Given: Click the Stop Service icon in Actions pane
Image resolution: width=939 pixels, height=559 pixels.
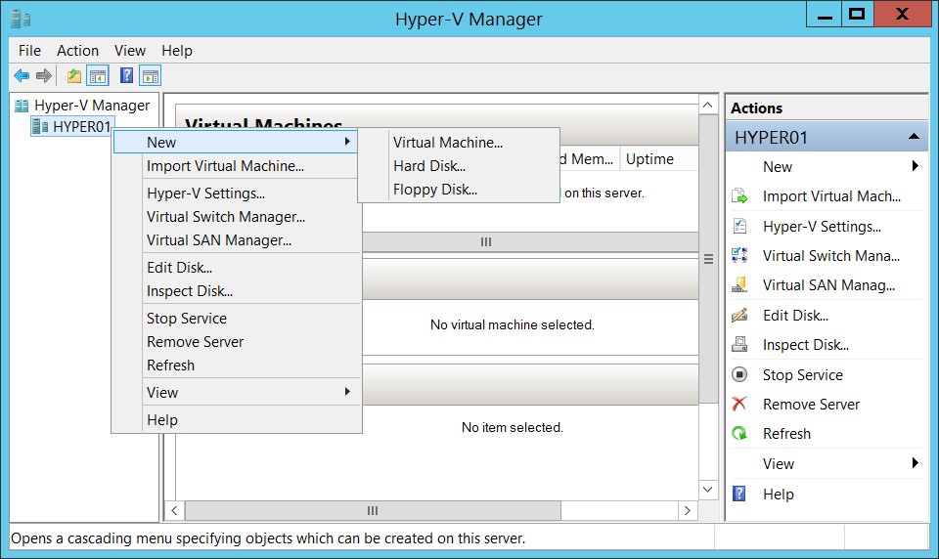Looking at the screenshot, I should point(739,374).
